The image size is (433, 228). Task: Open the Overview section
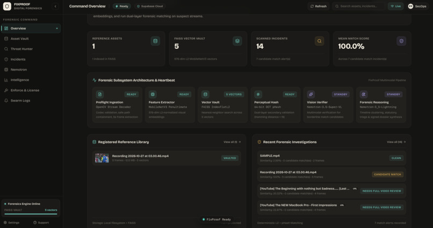[31, 28]
